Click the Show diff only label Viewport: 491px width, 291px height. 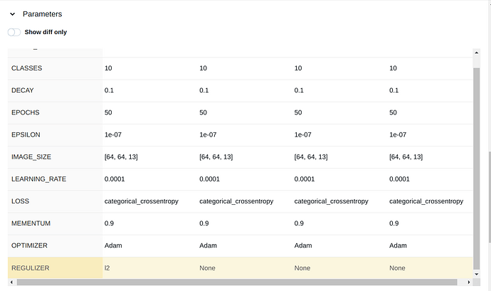46,32
